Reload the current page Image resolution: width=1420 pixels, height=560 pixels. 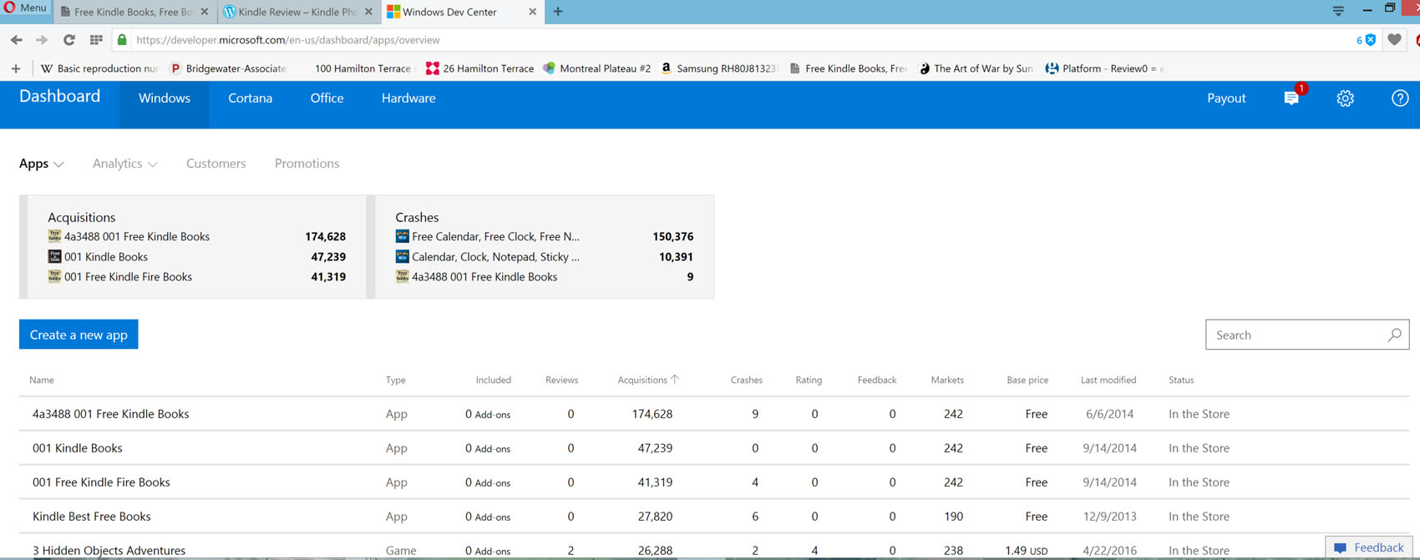click(x=69, y=40)
